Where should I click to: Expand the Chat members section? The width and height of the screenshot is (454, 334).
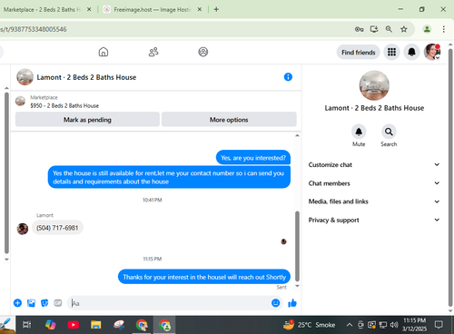374,183
